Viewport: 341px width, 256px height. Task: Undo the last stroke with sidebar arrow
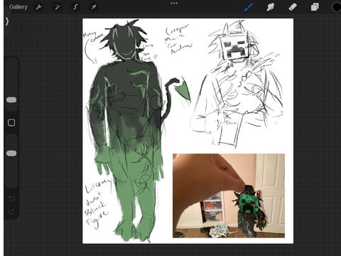click(11, 198)
